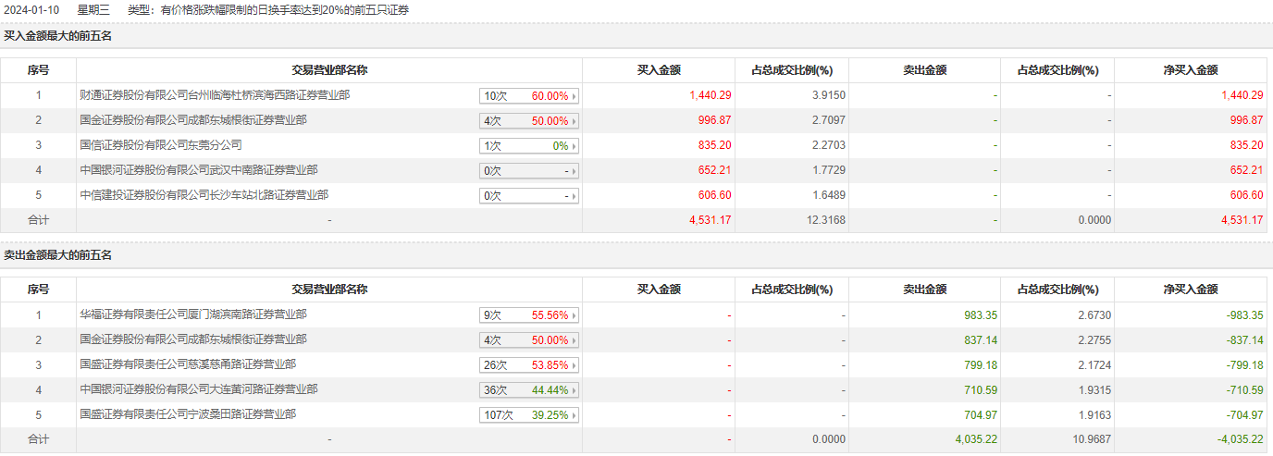The image size is (1273, 456).
Task: Click the 1,440.29 buy amount in the 买入金额 column
Action: click(710, 95)
